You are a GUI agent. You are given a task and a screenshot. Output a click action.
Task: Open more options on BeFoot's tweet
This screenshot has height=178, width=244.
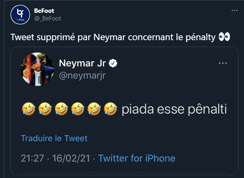pyautogui.click(x=235, y=11)
